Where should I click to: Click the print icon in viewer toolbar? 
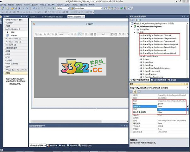click(41, 34)
